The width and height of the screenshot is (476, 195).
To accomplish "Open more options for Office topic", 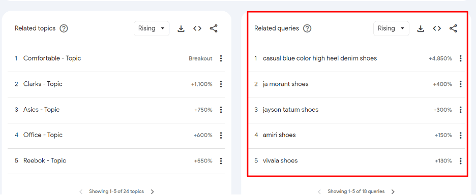I will coord(221,135).
